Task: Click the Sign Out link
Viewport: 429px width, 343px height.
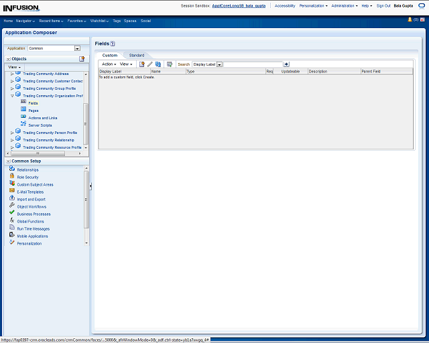Action: click(383, 5)
